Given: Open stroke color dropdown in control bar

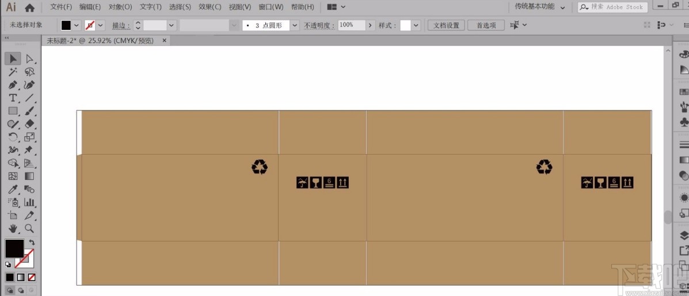Looking at the screenshot, I should (x=101, y=25).
